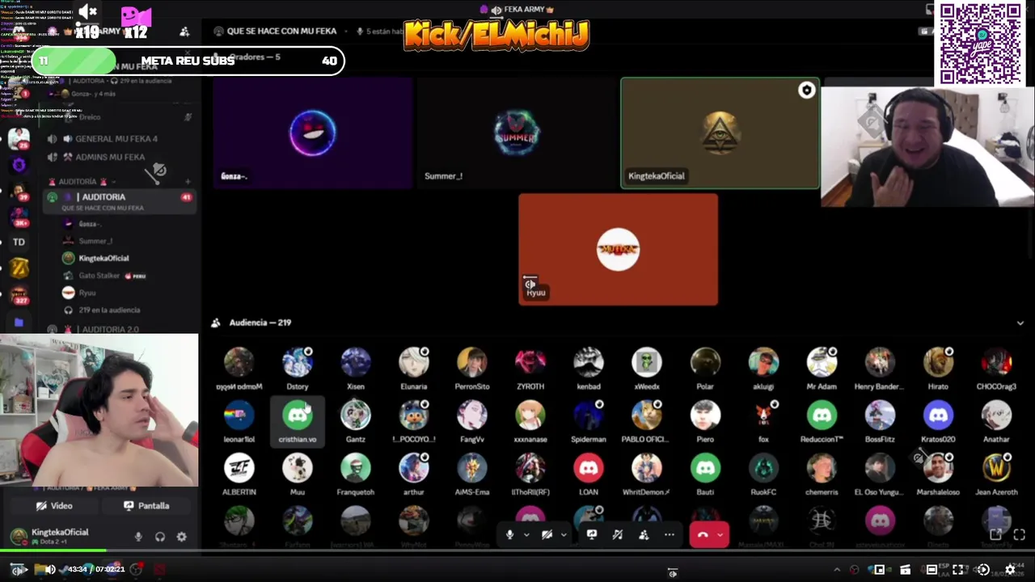Screen dimensions: 1035x582
Task: Open the music-off stage option icon
Action: pos(618,534)
